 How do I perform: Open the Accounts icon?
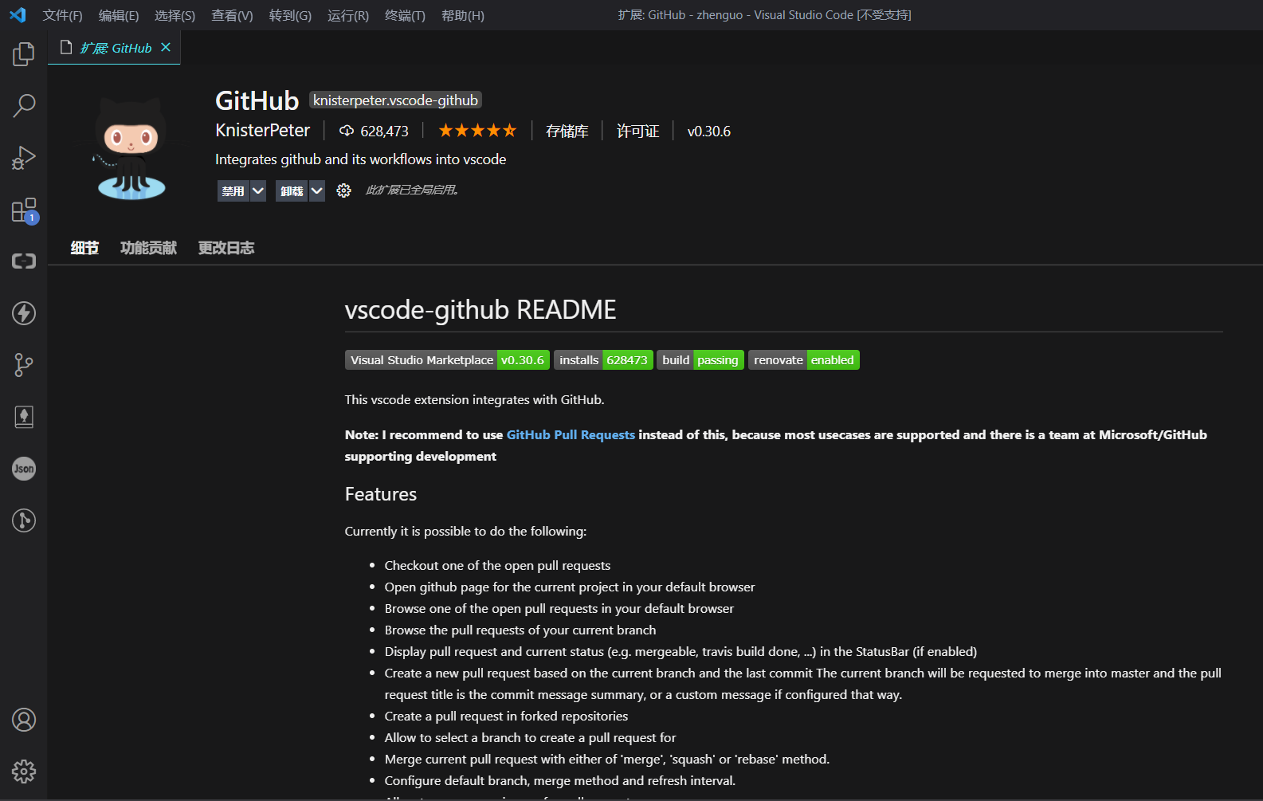pyautogui.click(x=24, y=720)
